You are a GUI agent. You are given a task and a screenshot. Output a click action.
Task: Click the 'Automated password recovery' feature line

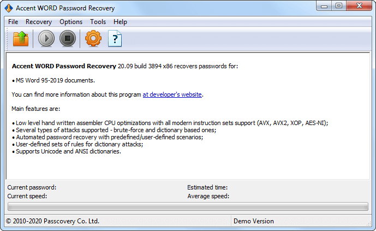[x=108, y=137]
